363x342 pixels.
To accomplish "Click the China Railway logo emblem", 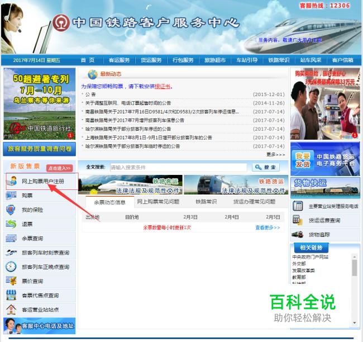I will [61, 23].
